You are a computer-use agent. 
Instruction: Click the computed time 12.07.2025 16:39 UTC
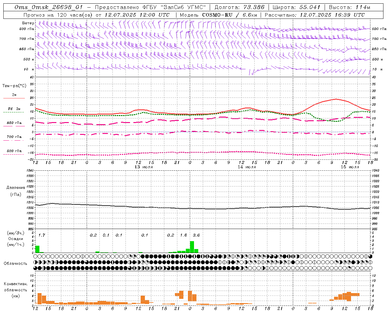tap(332, 15)
